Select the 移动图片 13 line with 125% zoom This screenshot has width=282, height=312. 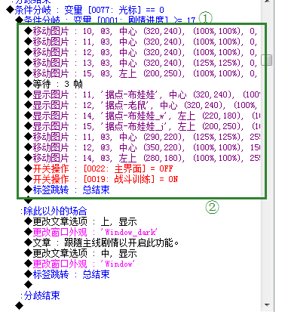[141, 63]
